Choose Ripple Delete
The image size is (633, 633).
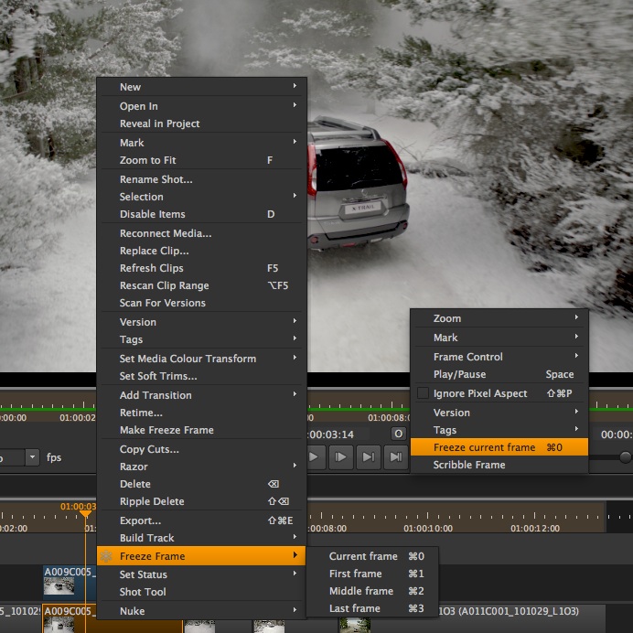tap(152, 501)
